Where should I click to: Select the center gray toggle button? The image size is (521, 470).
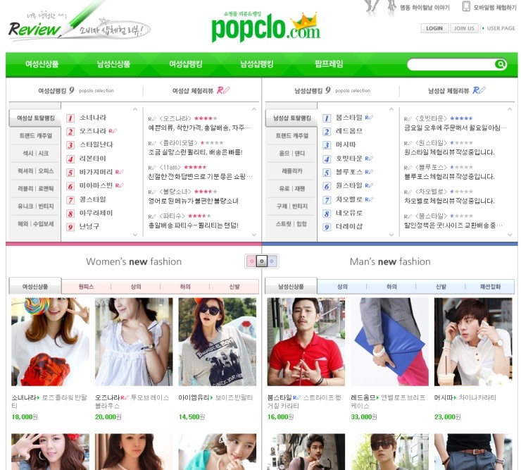pyautogui.click(x=262, y=261)
